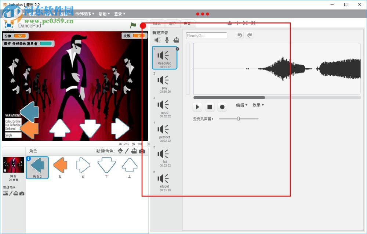Select the 右 arrow sprite
The height and width of the screenshot is (234, 367).
tap(83, 168)
